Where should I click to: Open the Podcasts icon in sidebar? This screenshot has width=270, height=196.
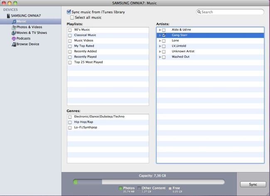[x=14, y=38]
